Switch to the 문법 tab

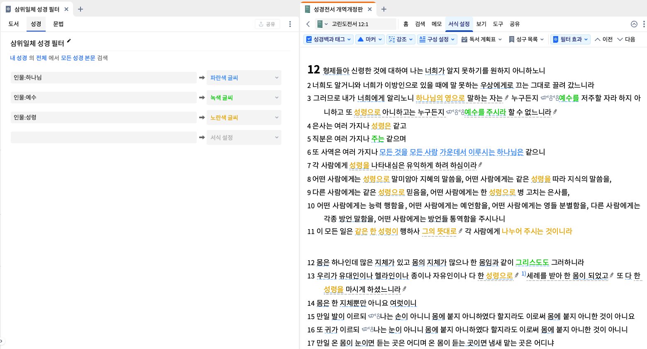pyautogui.click(x=59, y=24)
